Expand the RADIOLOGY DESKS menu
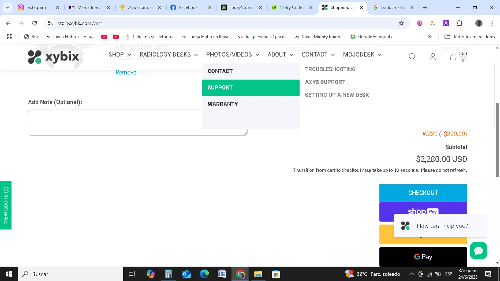Screen dimensions: 500x281 click(x=169, y=55)
